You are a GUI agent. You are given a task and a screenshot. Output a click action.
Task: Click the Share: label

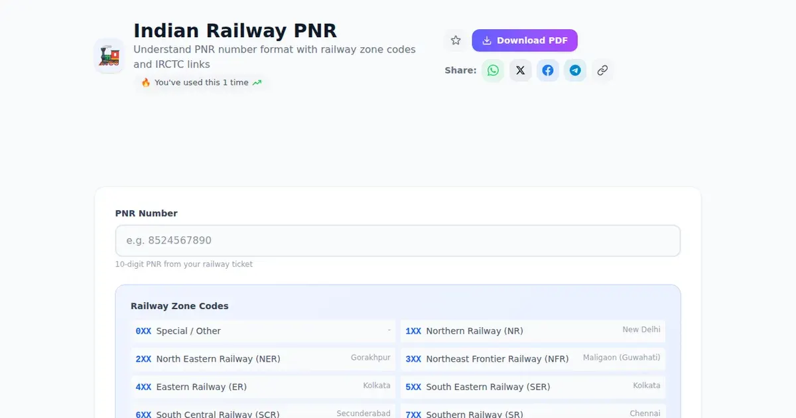coord(460,70)
